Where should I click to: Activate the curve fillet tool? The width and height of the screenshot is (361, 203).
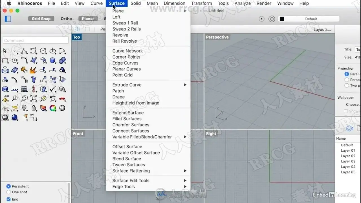coord(24,61)
